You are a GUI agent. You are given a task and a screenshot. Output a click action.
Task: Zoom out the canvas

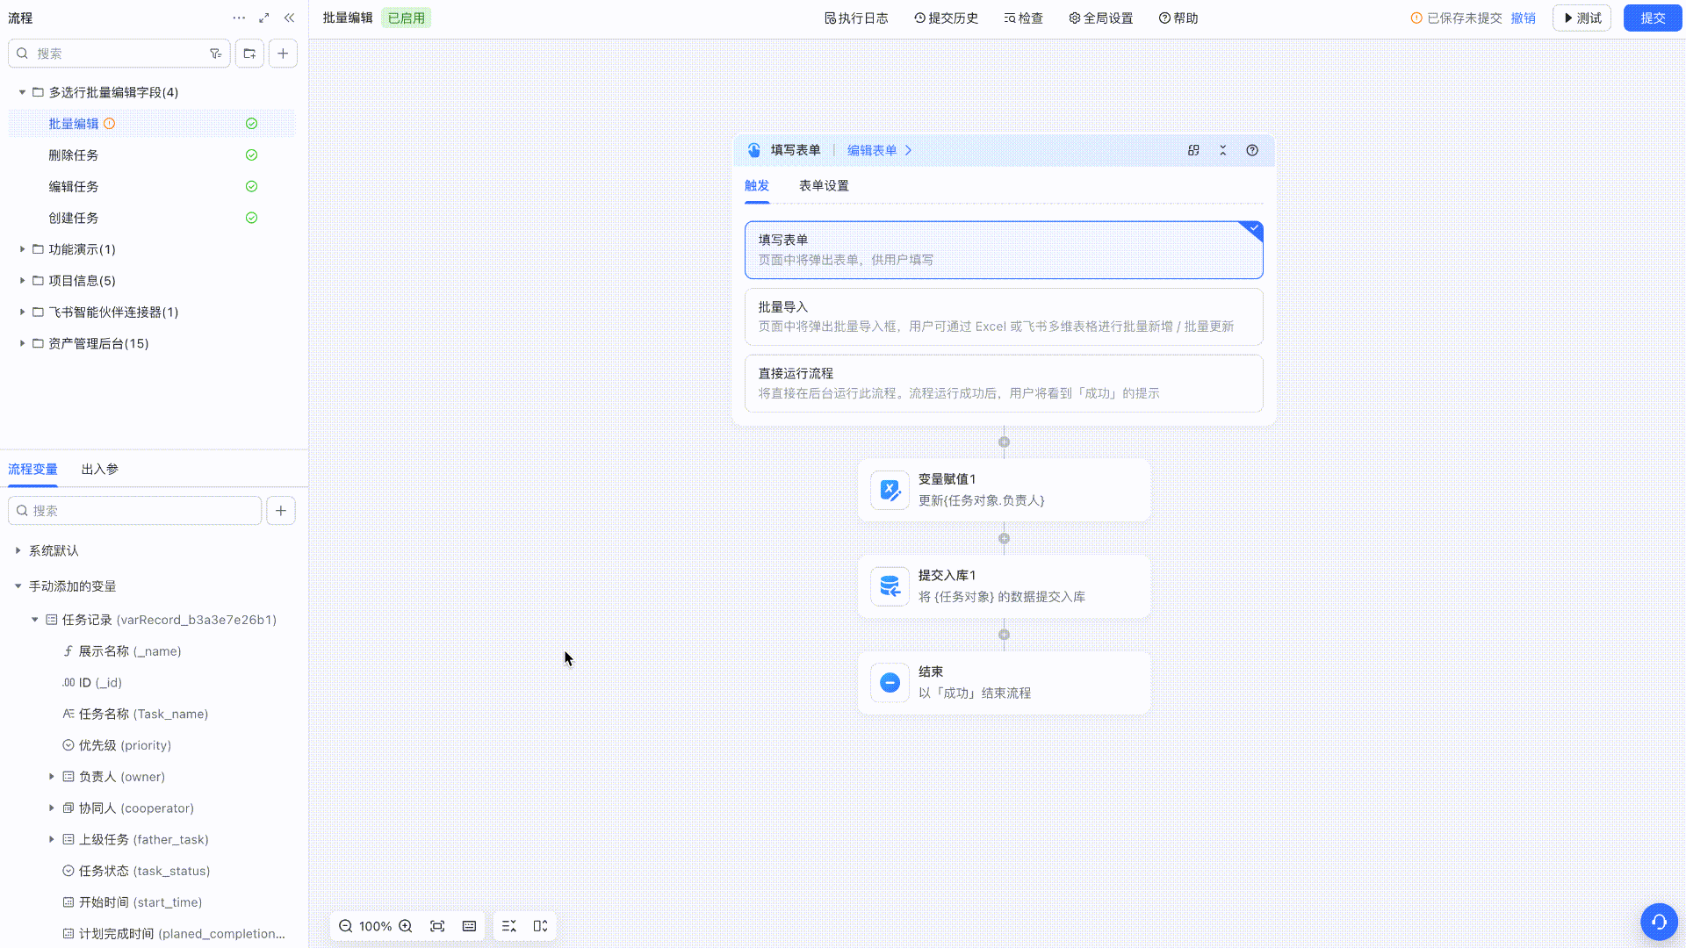point(346,926)
